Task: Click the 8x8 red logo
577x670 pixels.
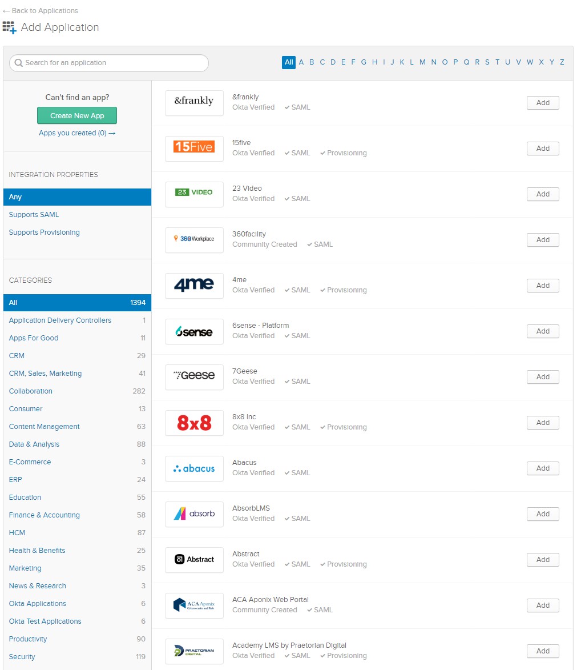Action: click(194, 423)
